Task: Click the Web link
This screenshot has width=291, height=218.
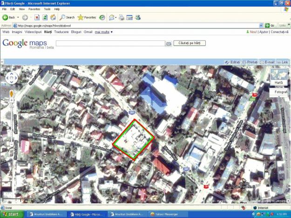Action: click(x=6, y=32)
